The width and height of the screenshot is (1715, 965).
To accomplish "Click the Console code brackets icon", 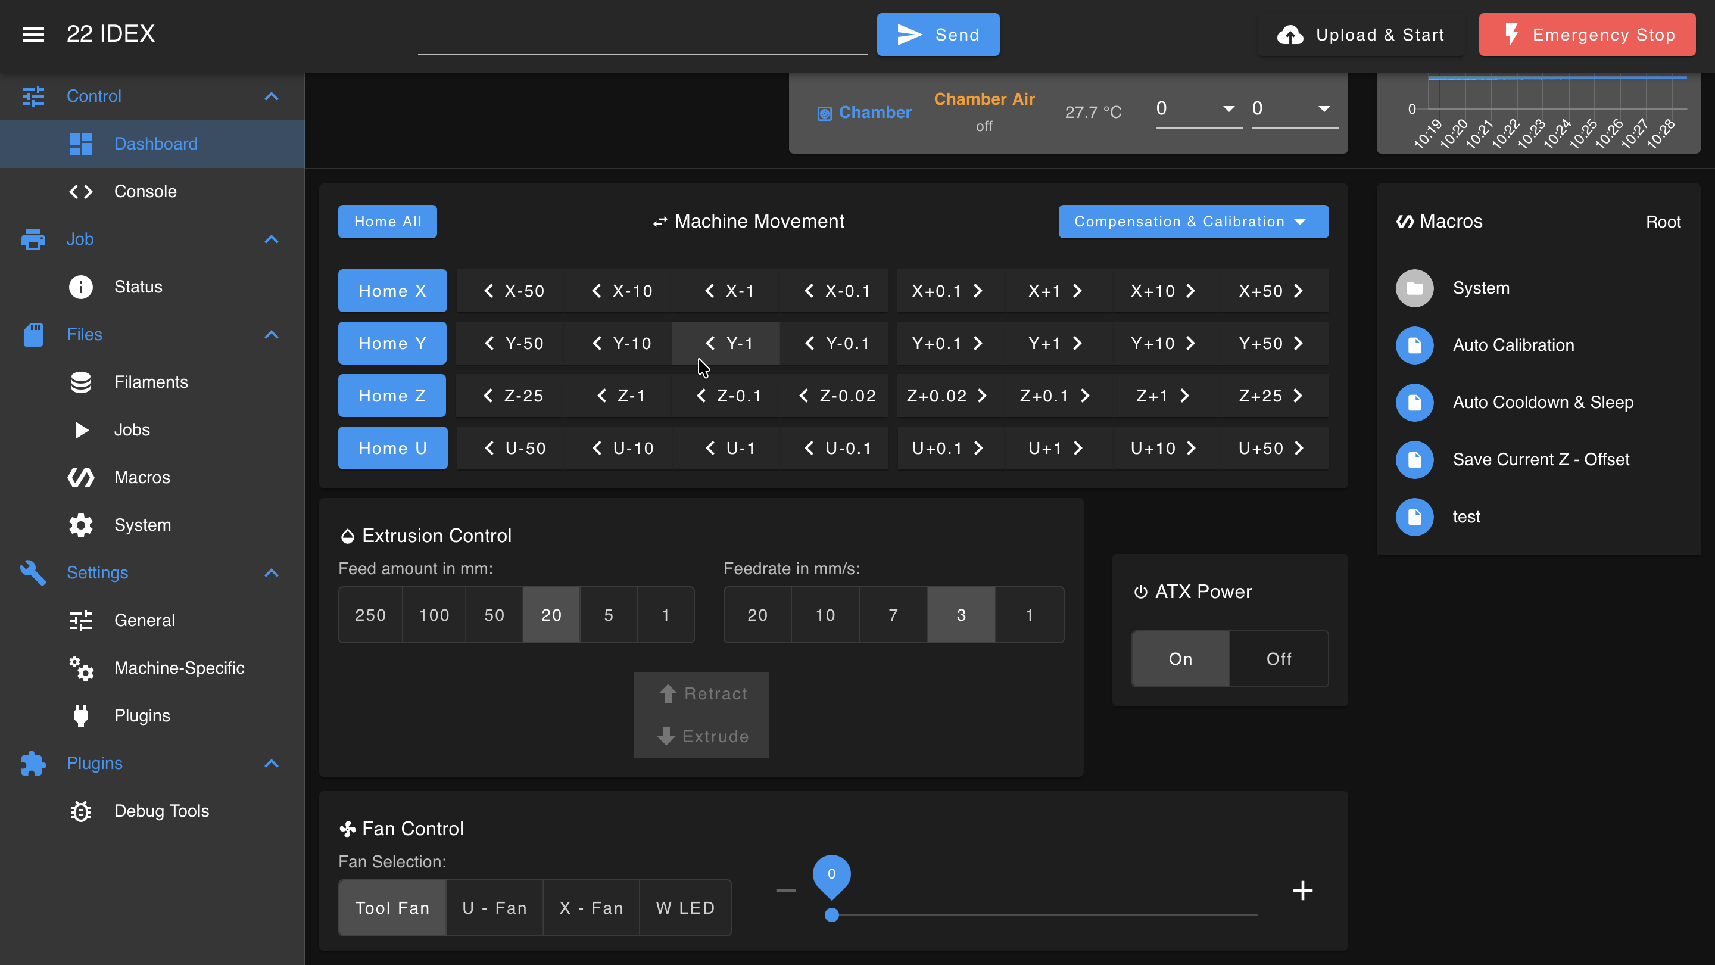I will [x=80, y=192].
